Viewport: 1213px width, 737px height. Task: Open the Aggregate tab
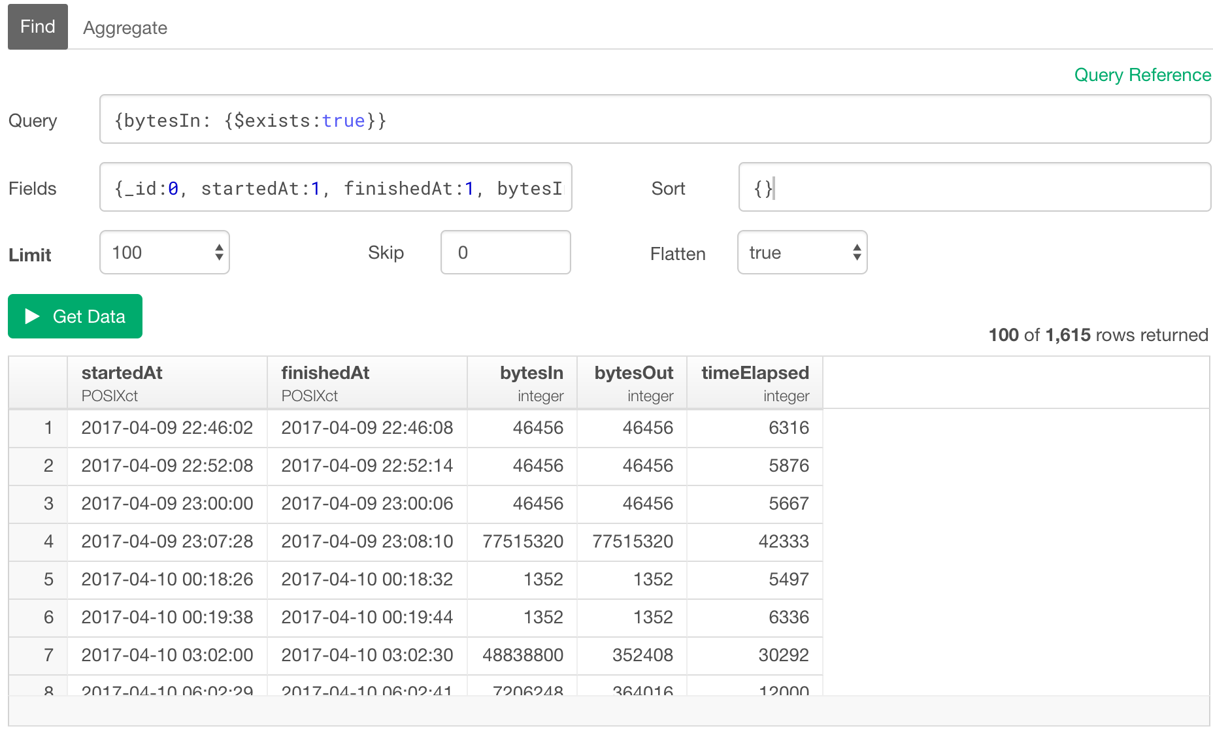125,27
